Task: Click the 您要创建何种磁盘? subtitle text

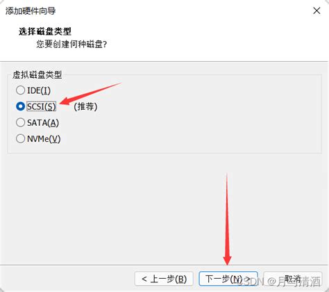Action: point(71,44)
